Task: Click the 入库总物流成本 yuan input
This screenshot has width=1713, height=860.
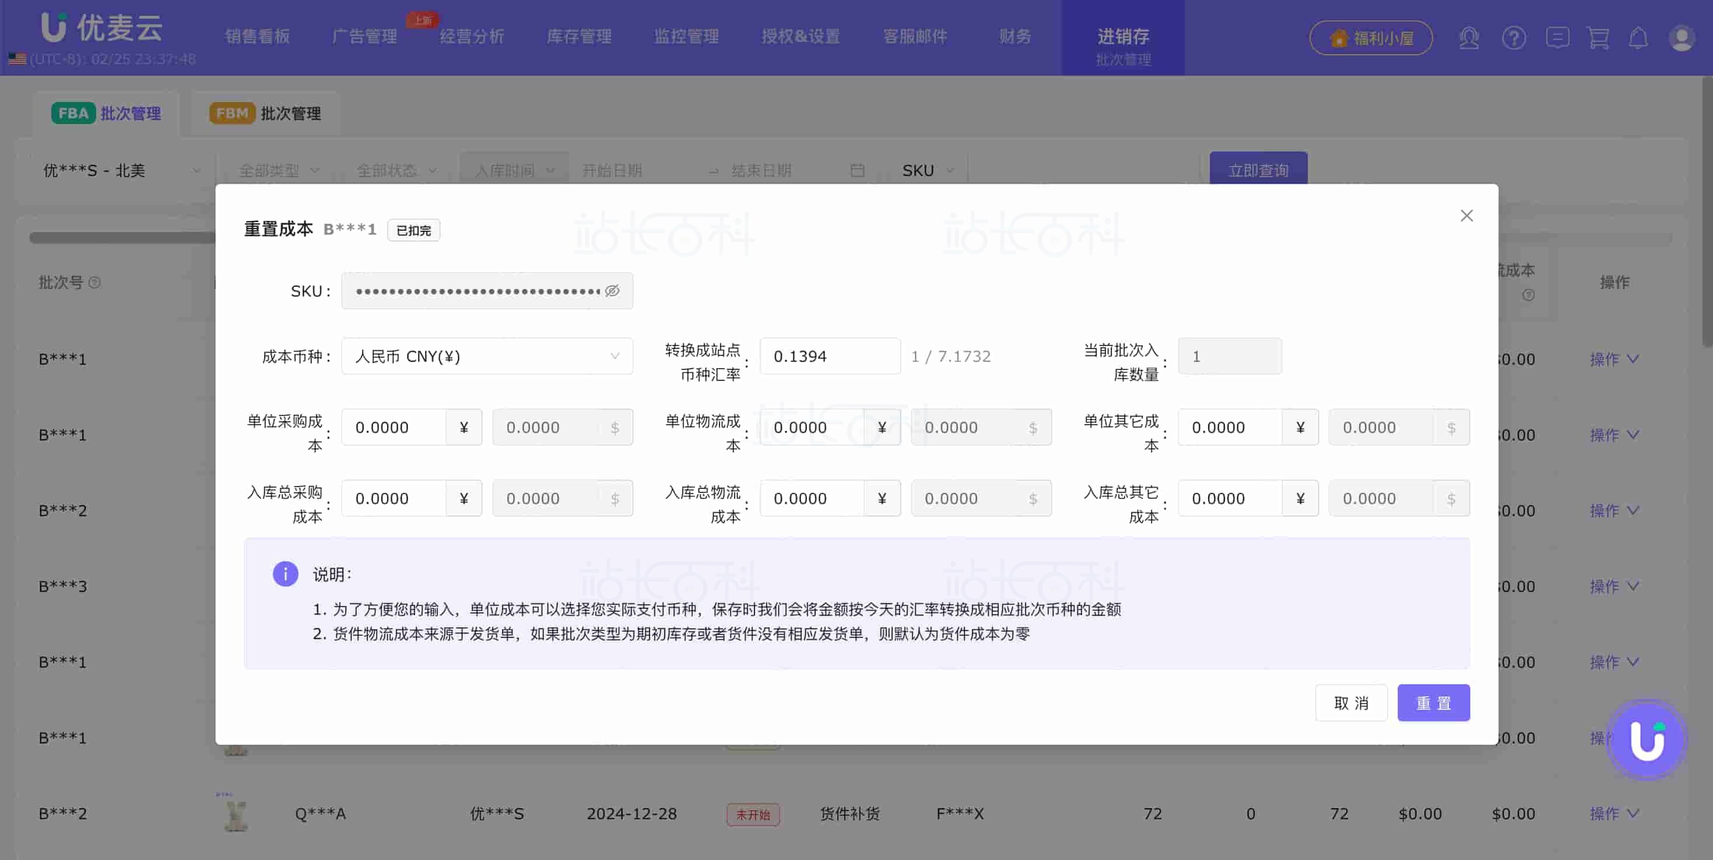Action: [812, 498]
